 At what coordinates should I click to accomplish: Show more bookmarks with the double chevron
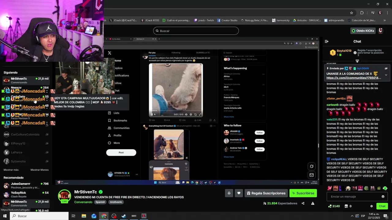[x=384, y=20]
